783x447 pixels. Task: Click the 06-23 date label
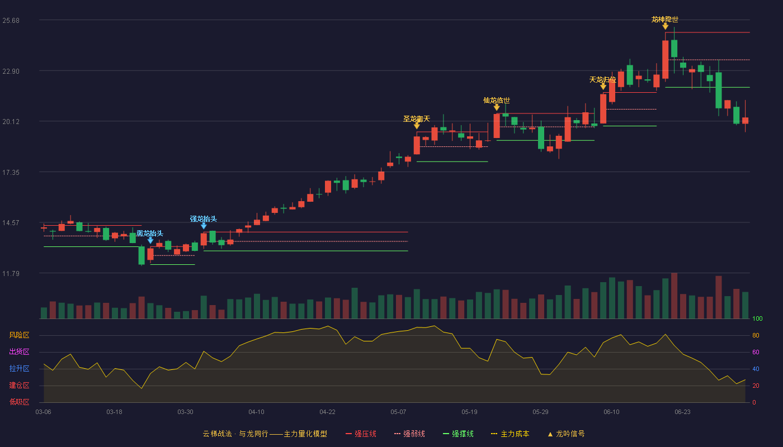pos(682,412)
